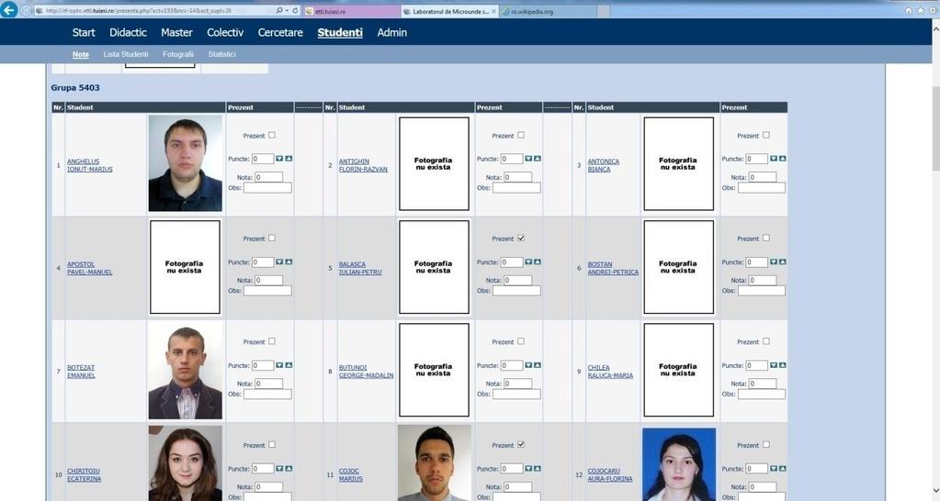Increase Puncte for APOSTOL PAVEL-MANUEL
Viewport: 940px width, 501px height.
[289, 262]
